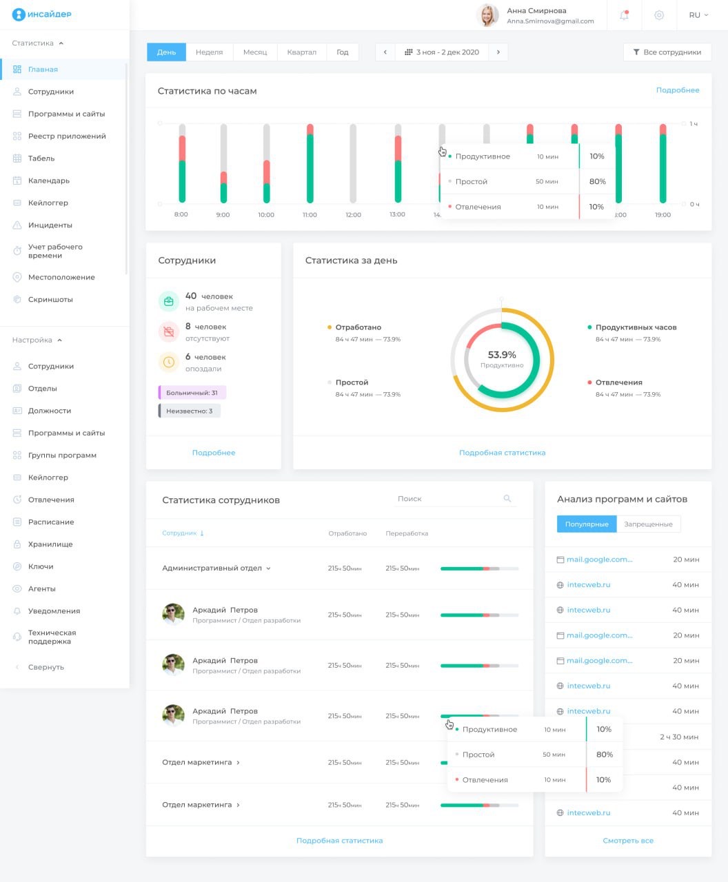Open the RU language dropdown

[698, 15]
